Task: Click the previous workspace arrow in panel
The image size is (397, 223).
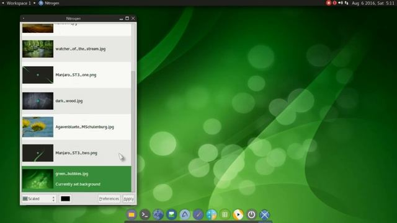Action: coord(2,3)
